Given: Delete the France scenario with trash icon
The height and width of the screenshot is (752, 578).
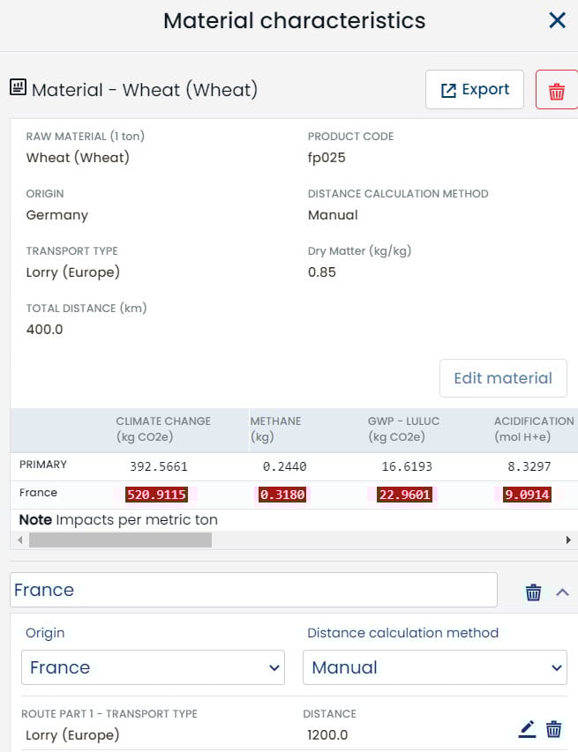Looking at the screenshot, I should [x=533, y=592].
